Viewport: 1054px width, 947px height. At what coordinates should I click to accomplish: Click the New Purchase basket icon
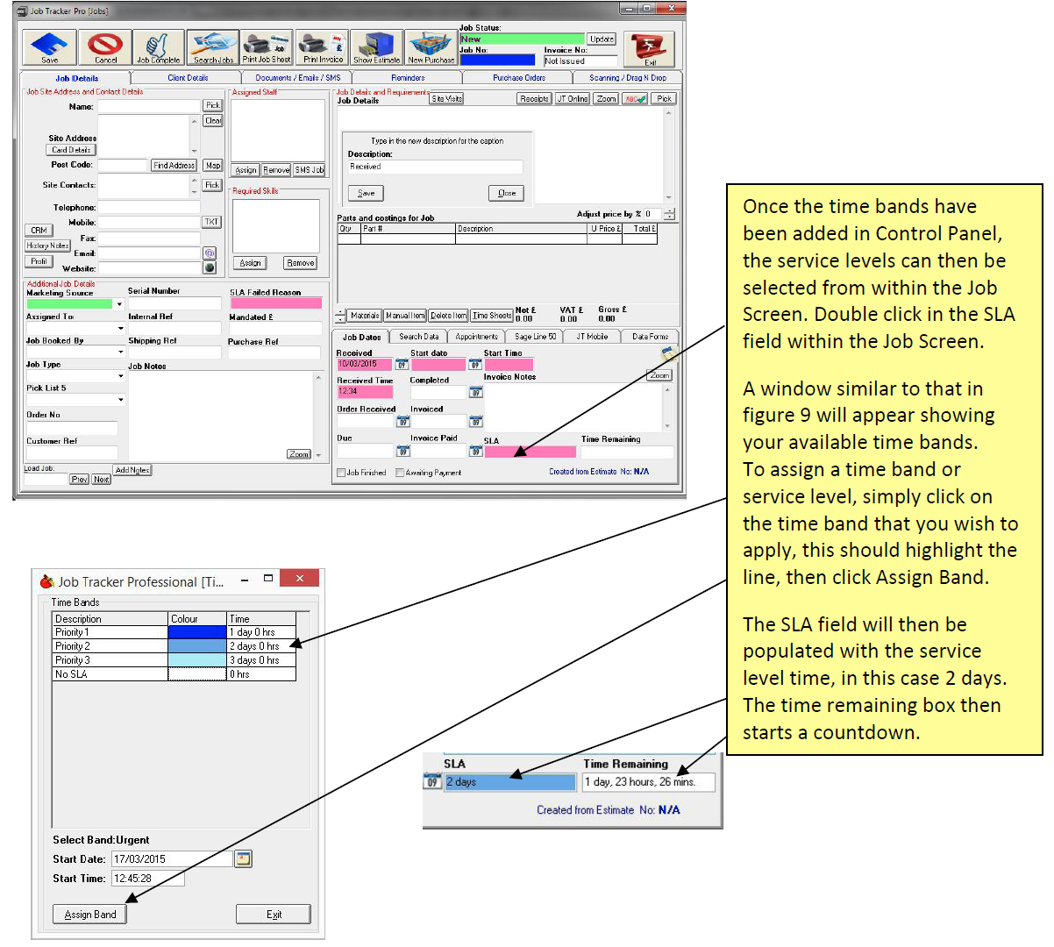pyautogui.click(x=431, y=47)
